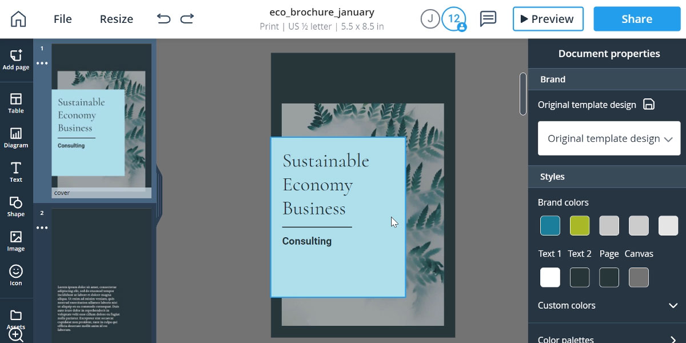Expand the Color palettes section
This screenshot has width=686, height=343.
[x=673, y=339]
